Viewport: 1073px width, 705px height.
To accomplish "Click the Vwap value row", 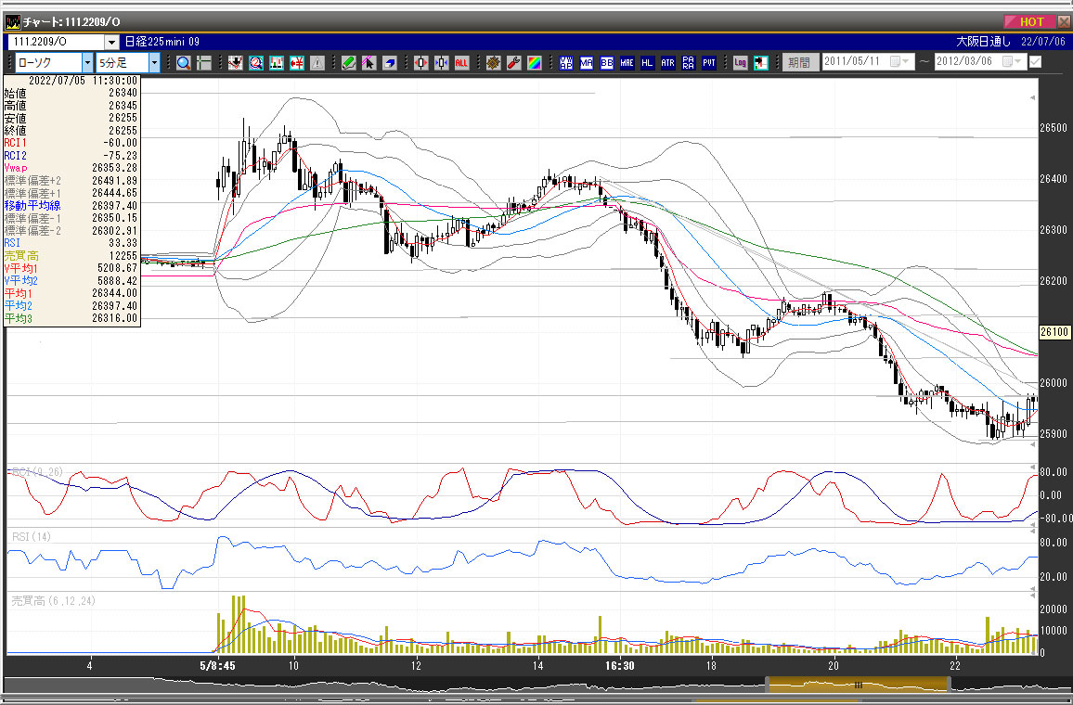I will click(71, 168).
